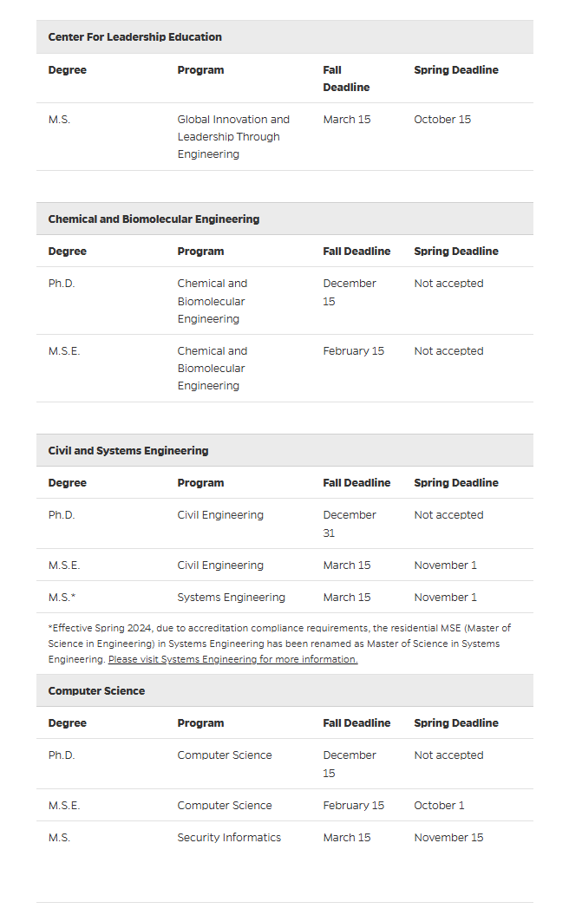Select the Civil and Systems Engineering heading
The width and height of the screenshot is (582, 915).
[128, 451]
